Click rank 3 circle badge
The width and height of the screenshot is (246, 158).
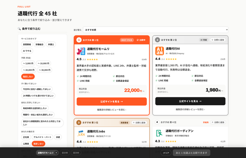[x=79, y=122]
